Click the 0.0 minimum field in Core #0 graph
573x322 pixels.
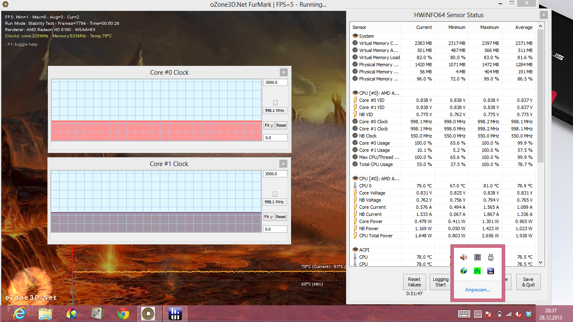[276, 138]
